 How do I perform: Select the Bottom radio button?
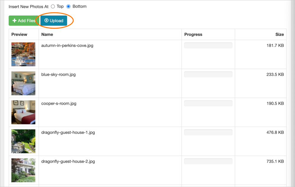(69, 6)
